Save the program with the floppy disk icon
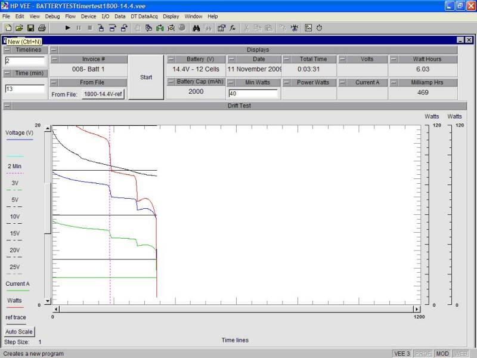 pos(30,28)
